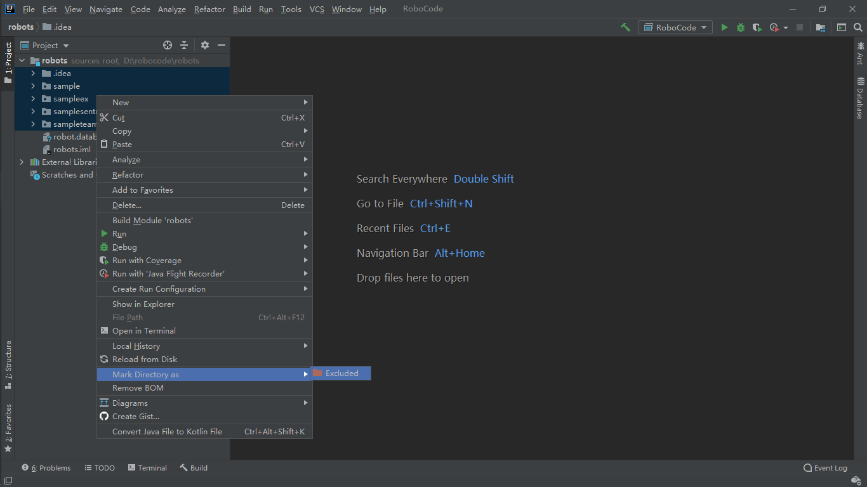The height and width of the screenshot is (487, 867).
Task: Click the grey Stop square icon
Action: [x=800, y=27]
